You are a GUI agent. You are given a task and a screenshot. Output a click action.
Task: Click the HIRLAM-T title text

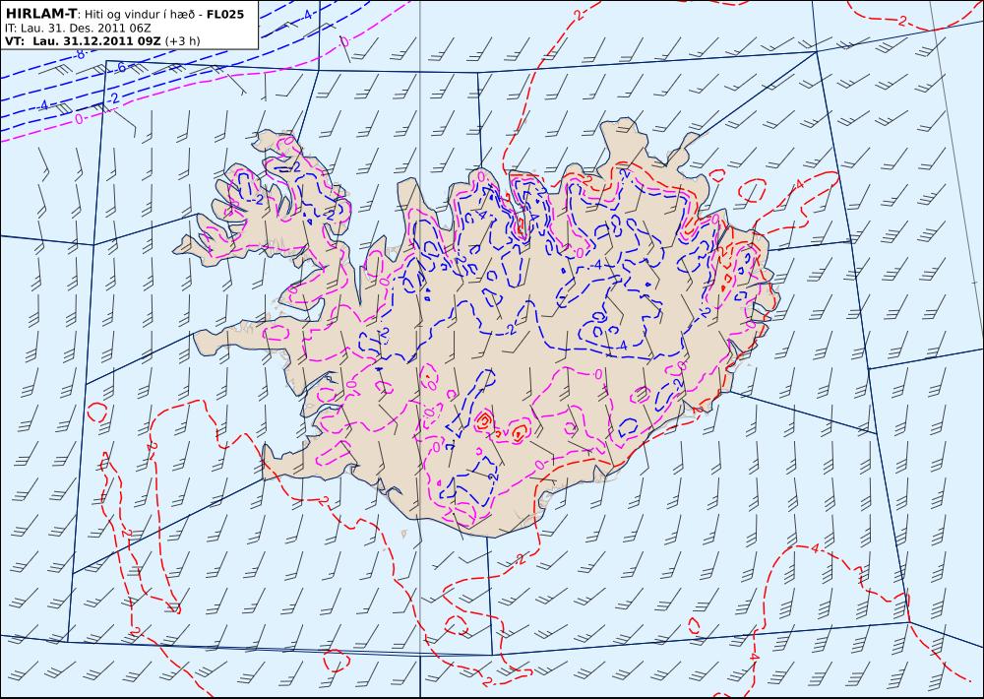40,13
